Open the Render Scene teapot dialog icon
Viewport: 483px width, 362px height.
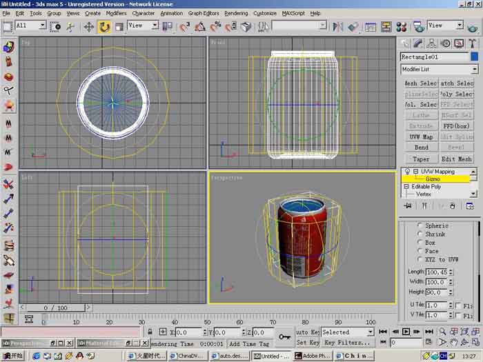pos(419,27)
